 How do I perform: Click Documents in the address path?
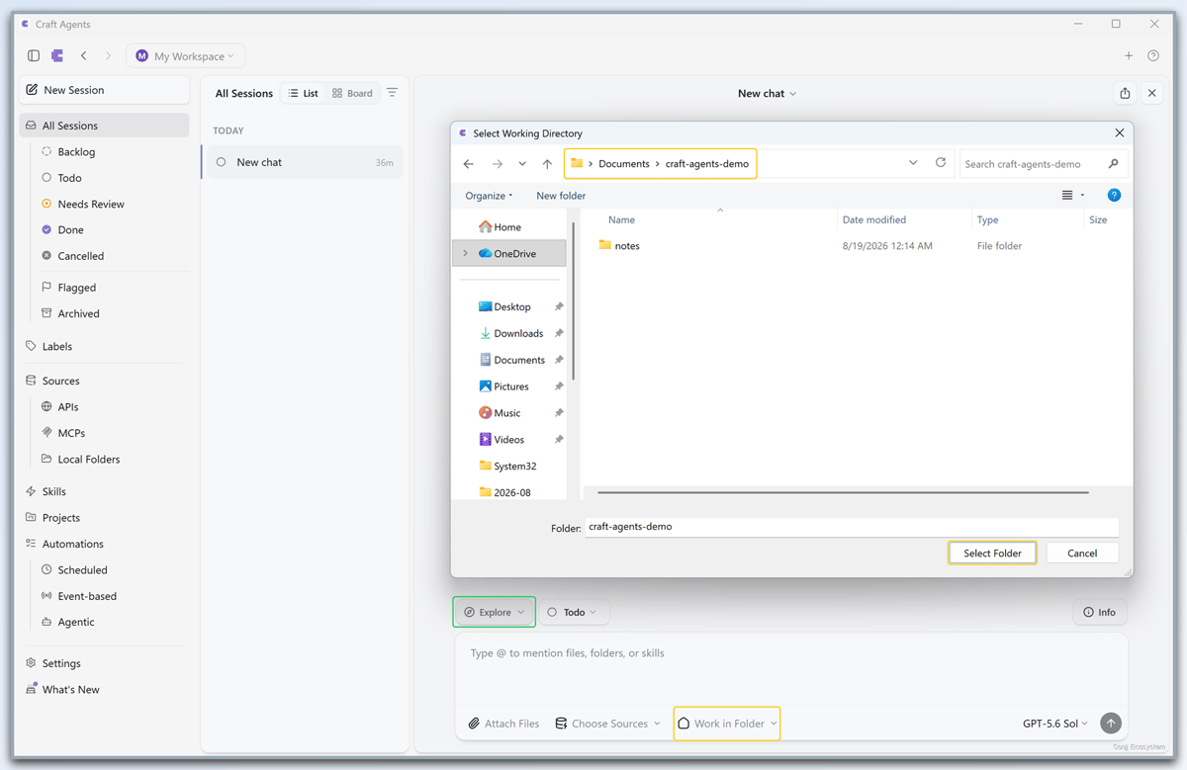pyautogui.click(x=624, y=164)
